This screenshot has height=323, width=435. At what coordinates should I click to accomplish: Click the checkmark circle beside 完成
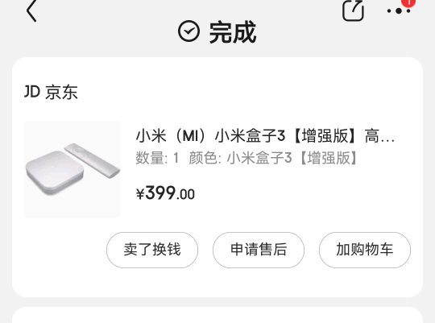coord(188,31)
